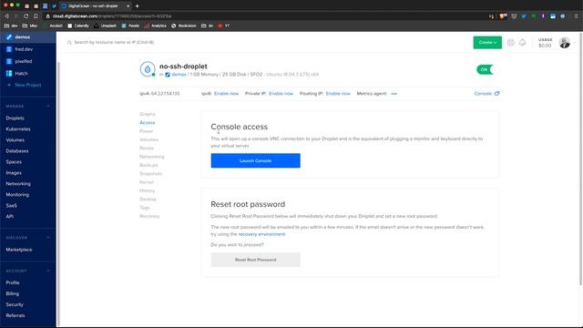This screenshot has height=328, width=583.
Task: Select the Snapshots tab
Action: coord(150,174)
